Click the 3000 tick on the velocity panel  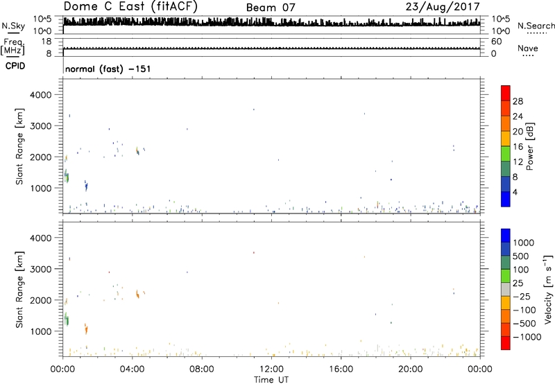tap(40, 269)
